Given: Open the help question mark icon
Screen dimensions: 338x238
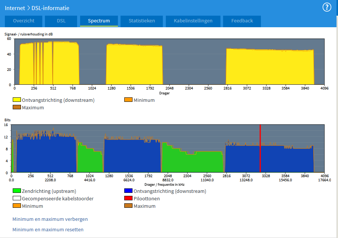Looking at the screenshot, I should coord(327,7).
